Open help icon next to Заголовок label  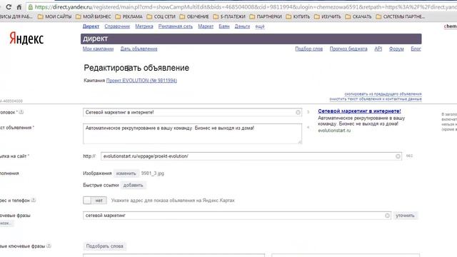coord(21,112)
